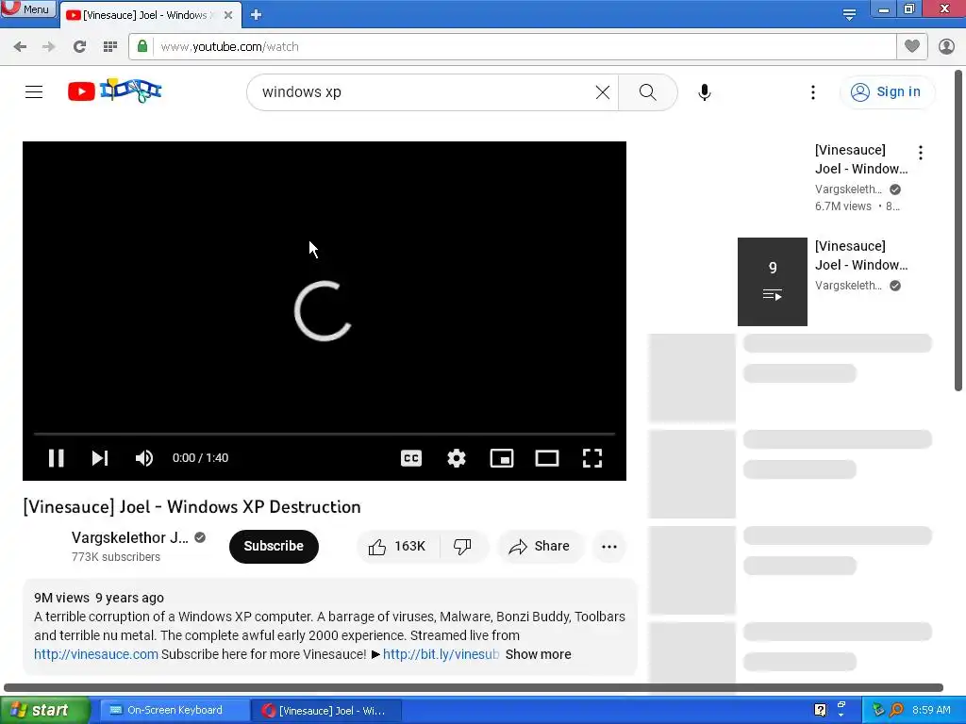Click the '0:00 / 1:40' time display
966x724 pixels.
[x=200, y=458]
